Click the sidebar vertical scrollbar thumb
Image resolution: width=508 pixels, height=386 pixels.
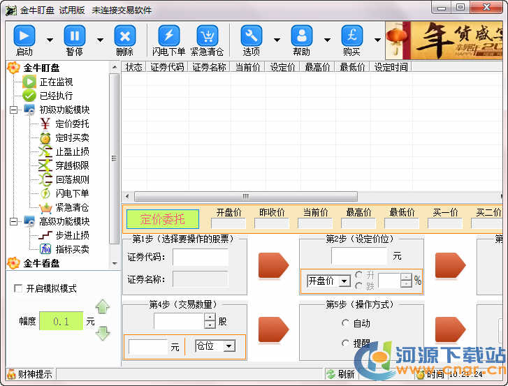(x=114, y=158)
